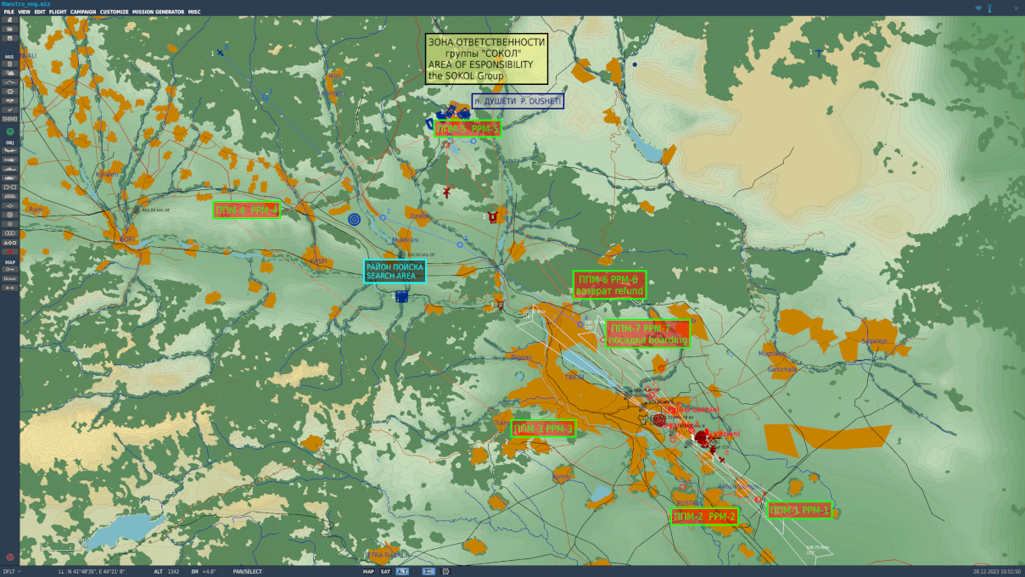Select the add helicopter group tool
The image size is (1025, 577).
point(10,159)
